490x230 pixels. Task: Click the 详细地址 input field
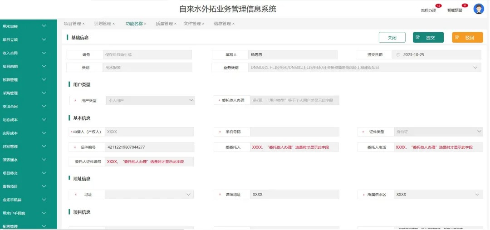(295, 194)
